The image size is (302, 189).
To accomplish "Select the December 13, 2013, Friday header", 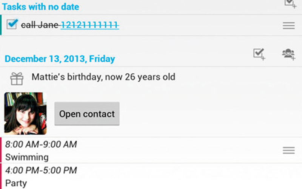I will [x=60, y=59].
